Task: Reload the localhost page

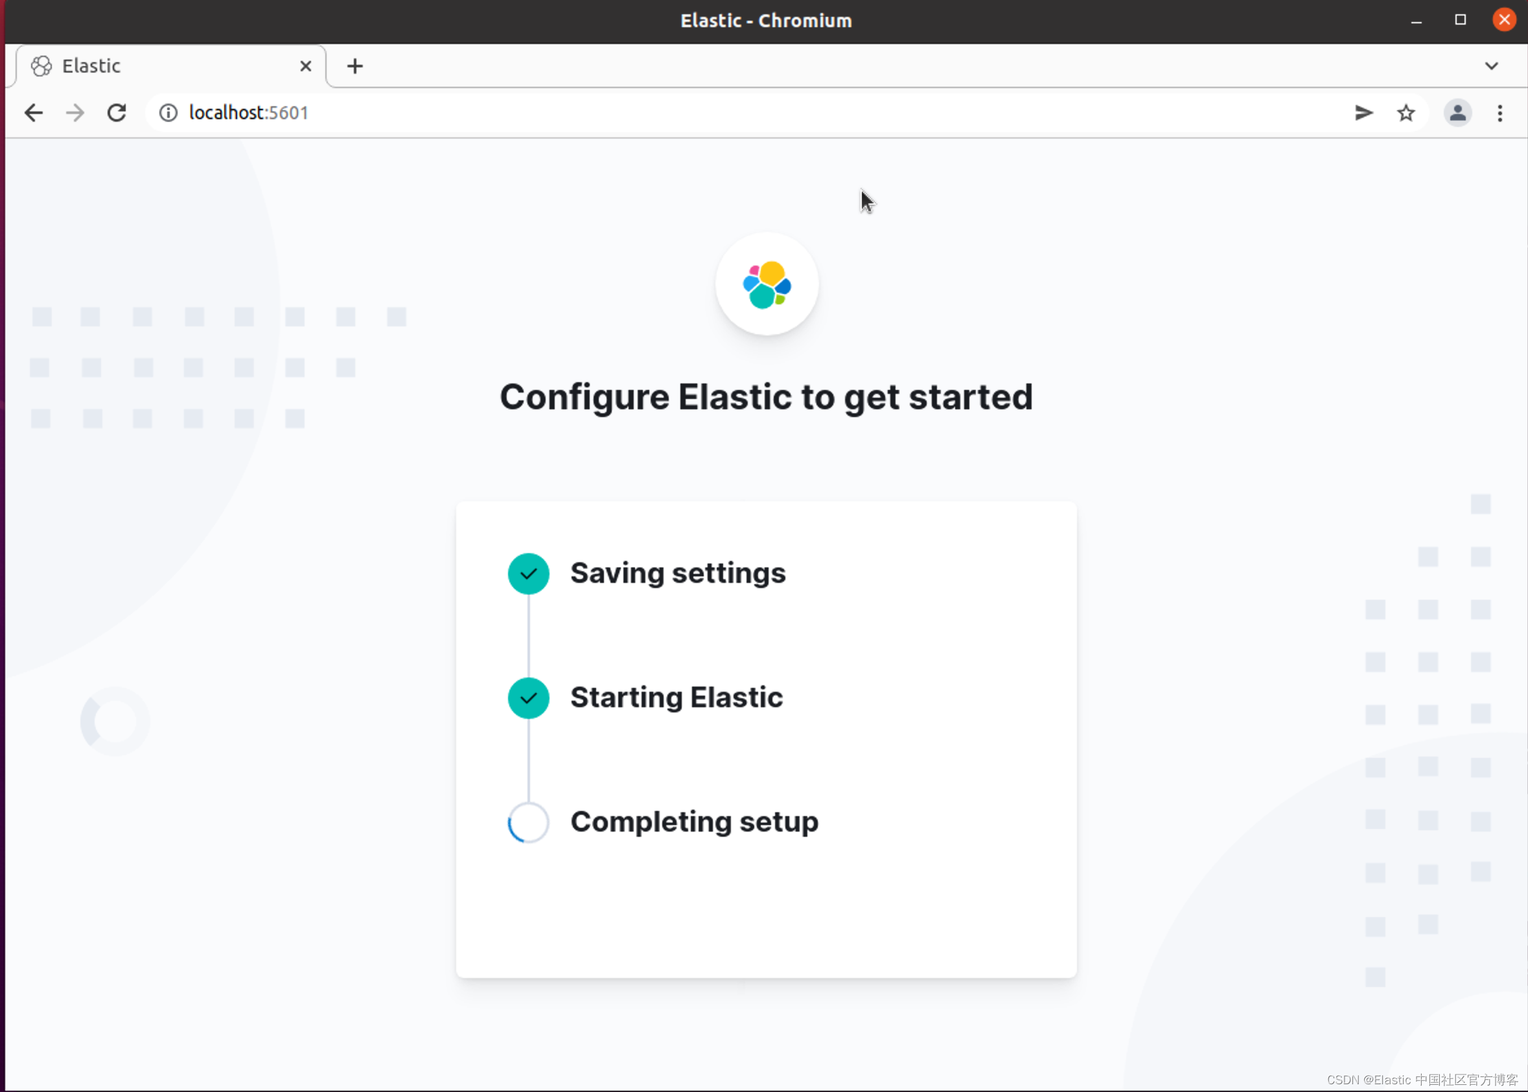Action: (x=117, y=113)
